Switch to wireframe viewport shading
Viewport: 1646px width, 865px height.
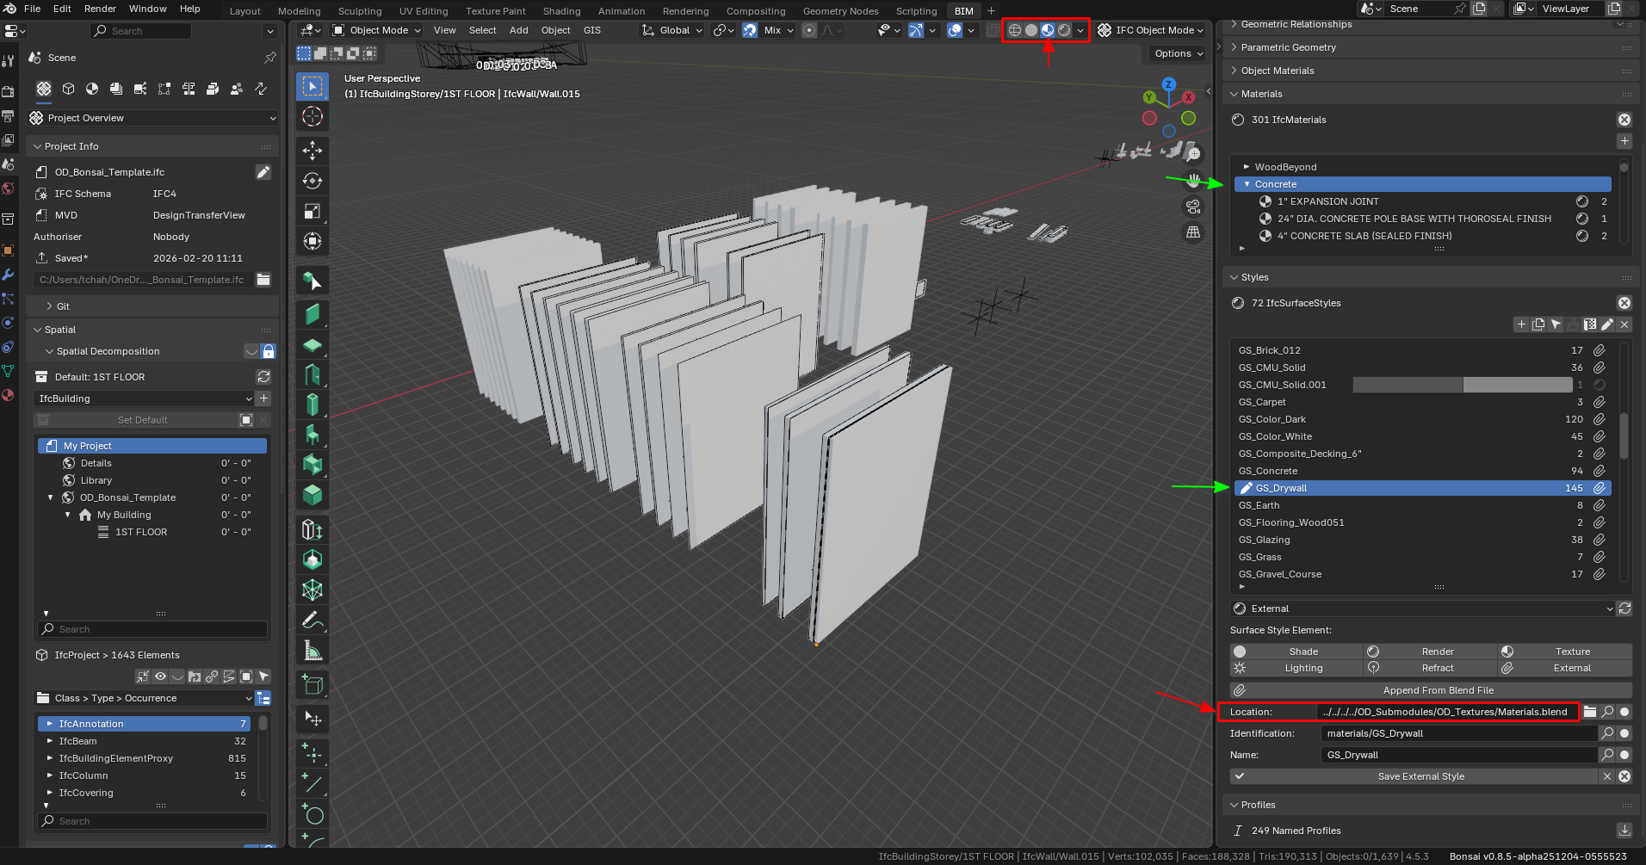[x=1015, y=30]
